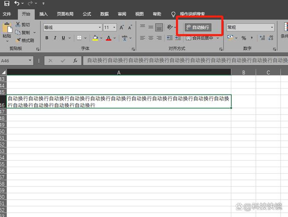Toggle Italic formatting

pyautogui.click(x=55, y=38)
